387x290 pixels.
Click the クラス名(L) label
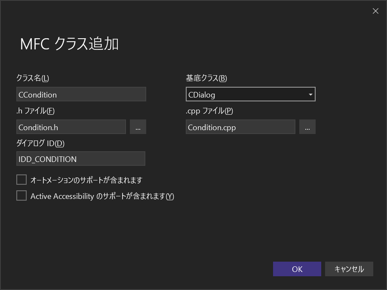[33, 78]
